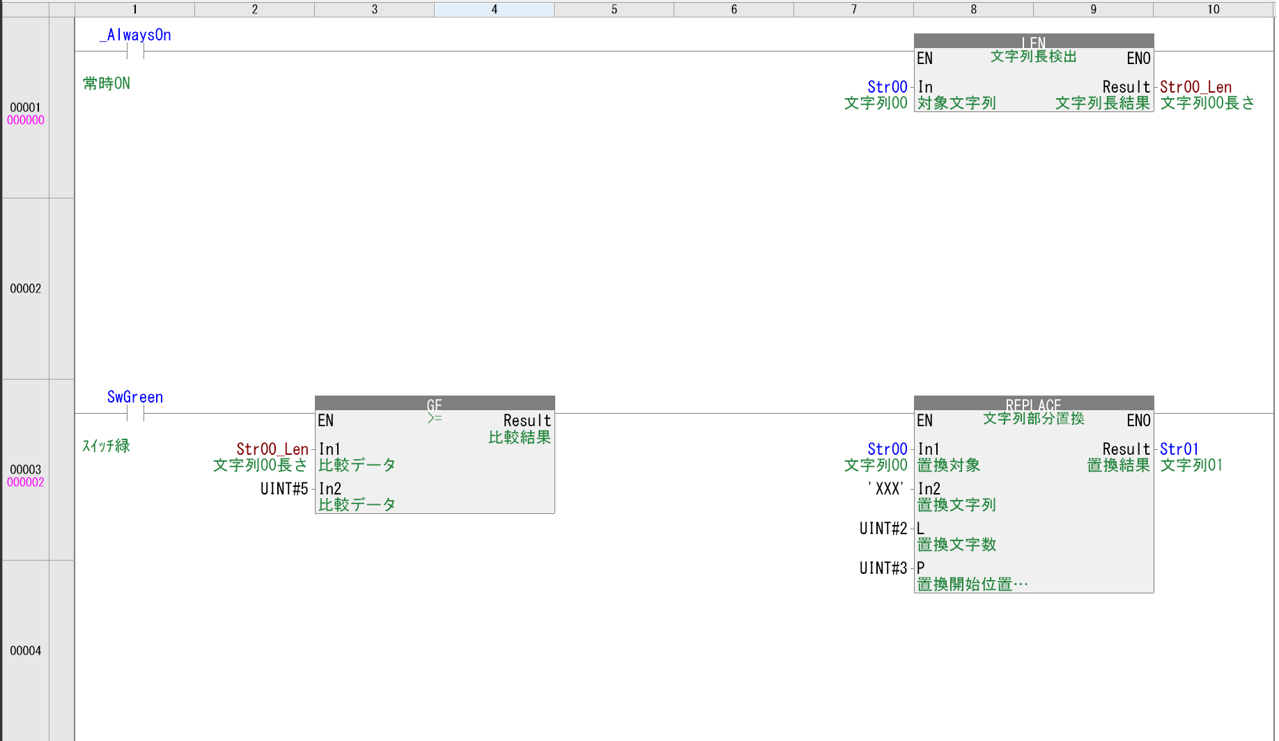Select the _AlwaysOn contact in rung 00001
Viewport: 1279px width, 741px height.
click(x=135, y=51)
